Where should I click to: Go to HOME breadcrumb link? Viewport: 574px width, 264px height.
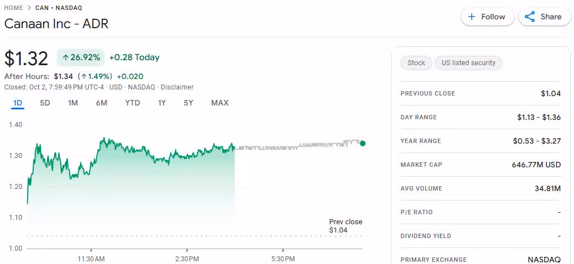[x=14, y=8]
